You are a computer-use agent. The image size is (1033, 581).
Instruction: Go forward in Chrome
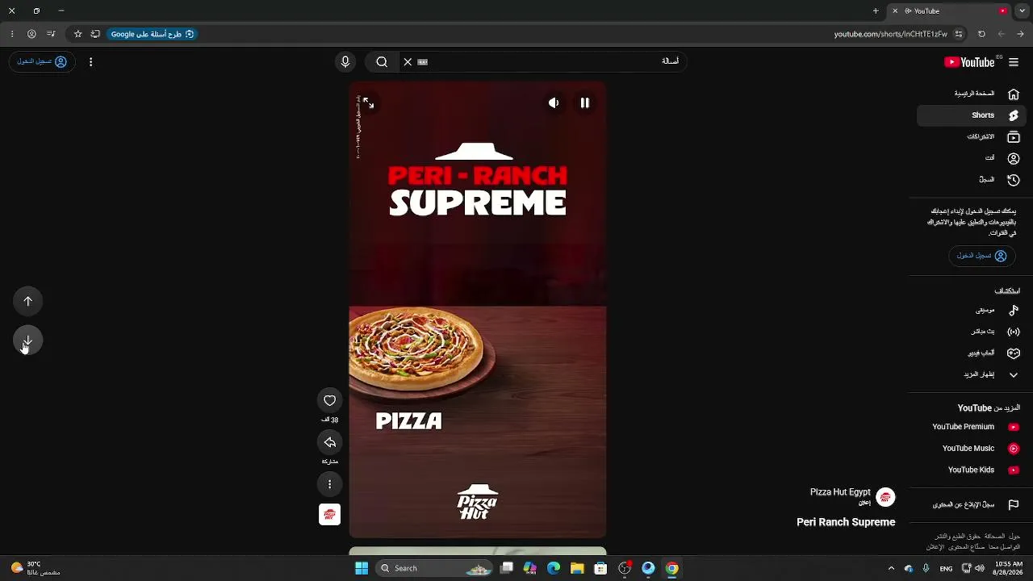tap(1002, 34)
